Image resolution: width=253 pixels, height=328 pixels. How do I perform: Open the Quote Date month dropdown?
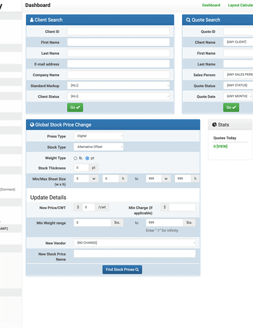[x=238, y=96]
